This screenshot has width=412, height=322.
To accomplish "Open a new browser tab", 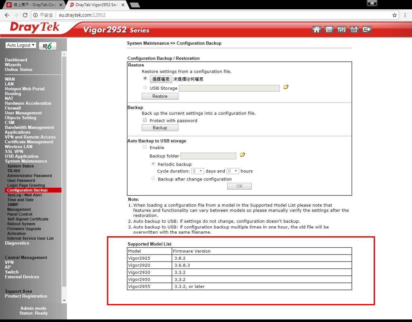I will tap(135, 5).
